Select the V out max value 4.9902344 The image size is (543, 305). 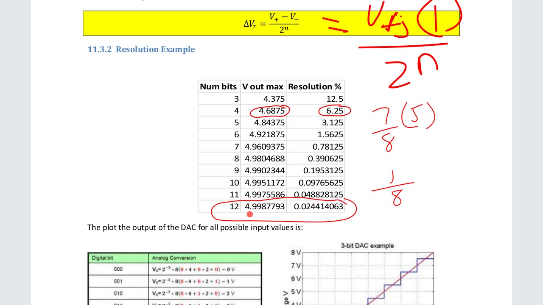265,170
